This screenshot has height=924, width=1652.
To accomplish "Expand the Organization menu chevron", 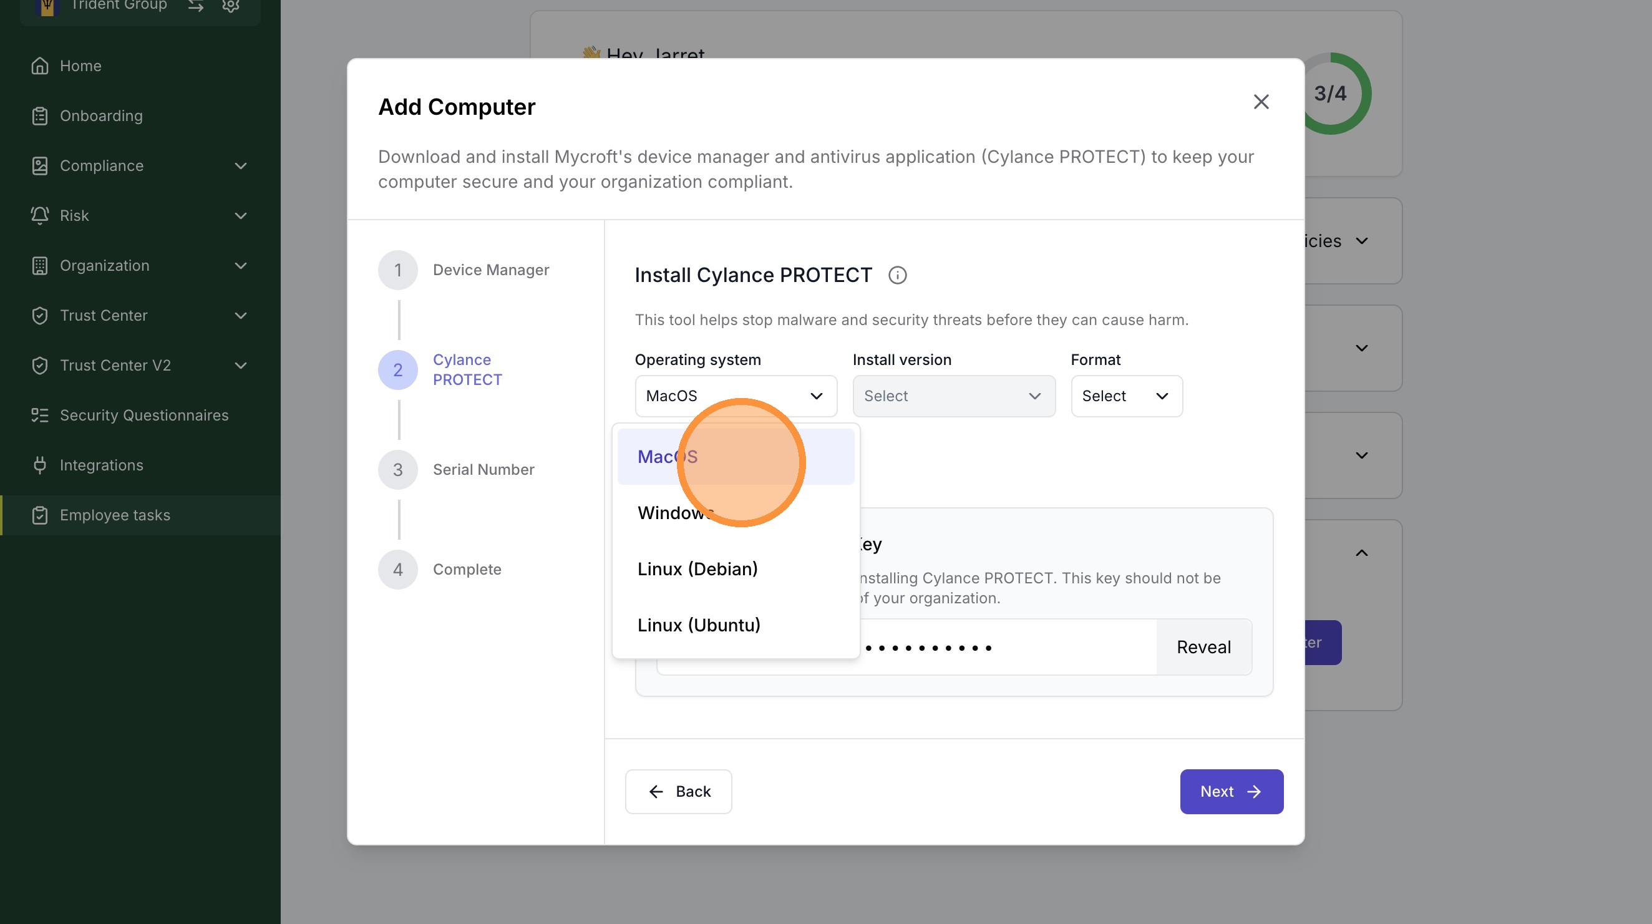I will 240,265.
